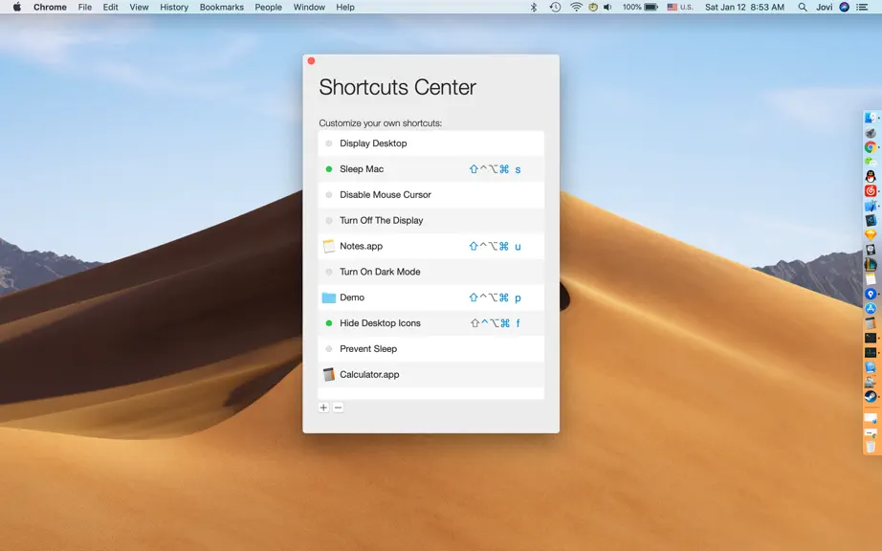The image size is (882, 551).
Task: Click the plus button to add shortcut
Action: point(323,408)
